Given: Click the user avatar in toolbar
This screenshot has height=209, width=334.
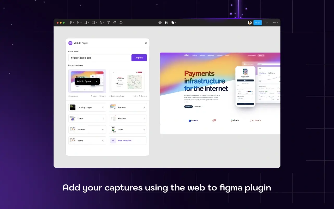Looking at the screenshot, I should pos(250,23).
